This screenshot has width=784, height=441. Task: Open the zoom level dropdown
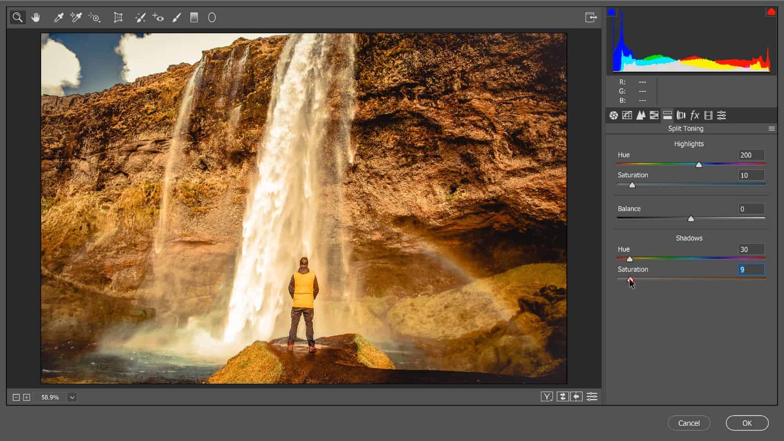coord(72,397)
